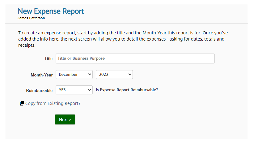Viewport: 254px width, 143px height.
Task: Click the James Patterson name under the heading
Action: [31, 18]
